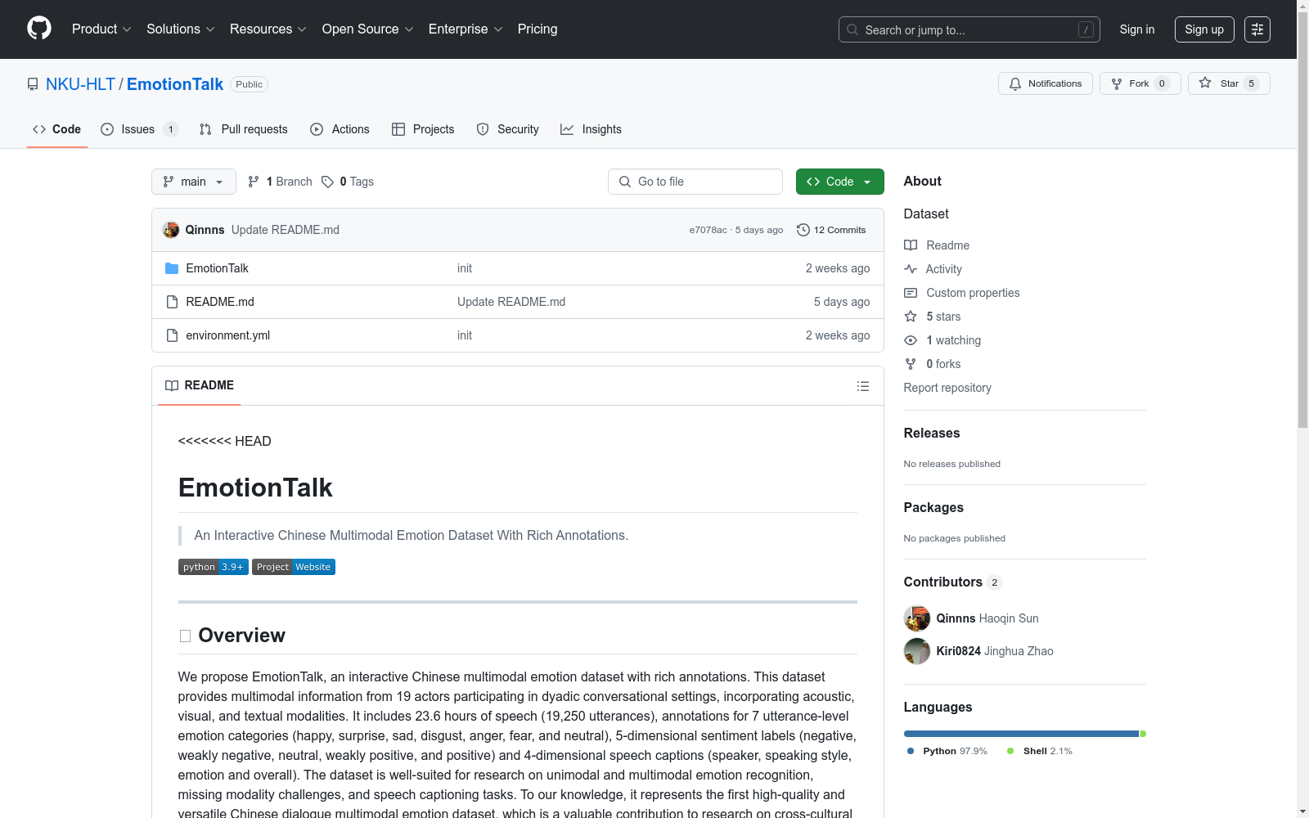Click the EmotionTalk folder icon
Image resolution: width=1309 pixels, height=818 pixels.
click(x=172, y=268)
